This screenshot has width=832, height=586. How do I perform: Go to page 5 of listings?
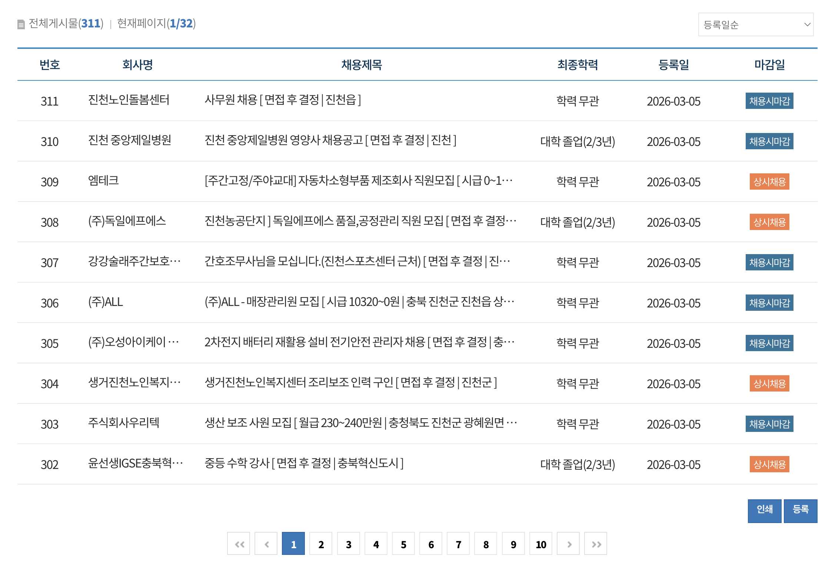403,544
